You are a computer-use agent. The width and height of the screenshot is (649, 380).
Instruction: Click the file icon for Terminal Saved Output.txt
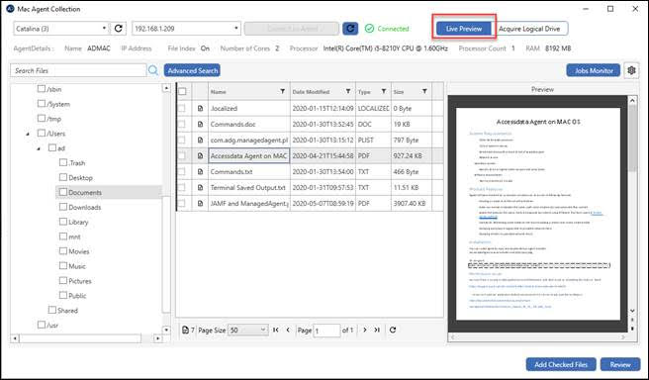pyautogui.click(x=200, y=187)
